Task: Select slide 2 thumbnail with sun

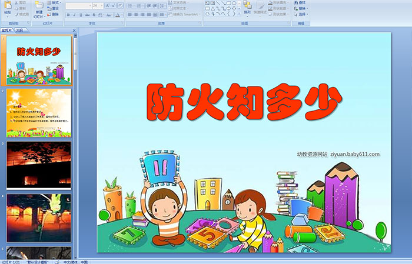Action: coord(39,113)
